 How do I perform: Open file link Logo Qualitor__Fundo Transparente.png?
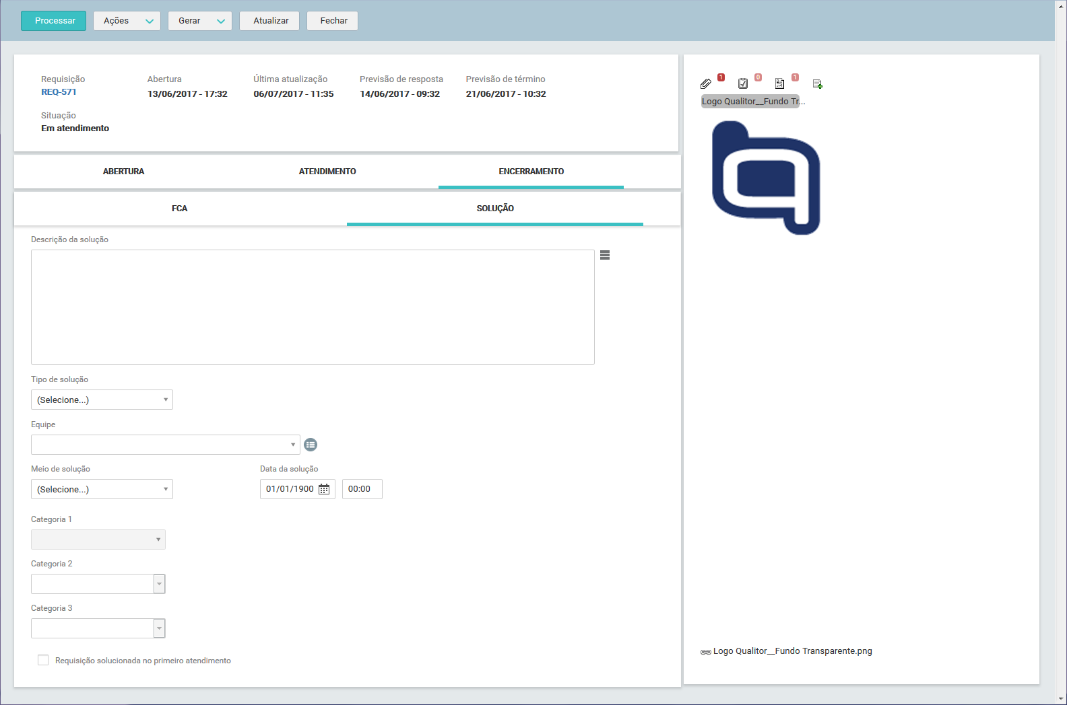(792, 651)
